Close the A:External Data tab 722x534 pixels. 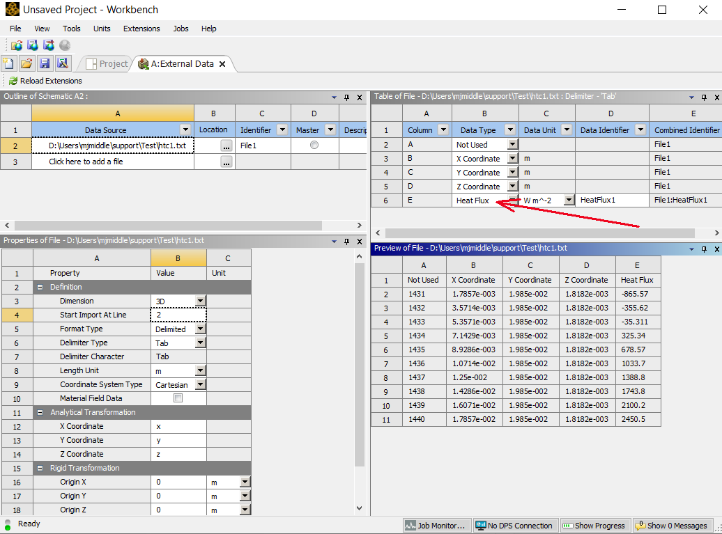222,64
